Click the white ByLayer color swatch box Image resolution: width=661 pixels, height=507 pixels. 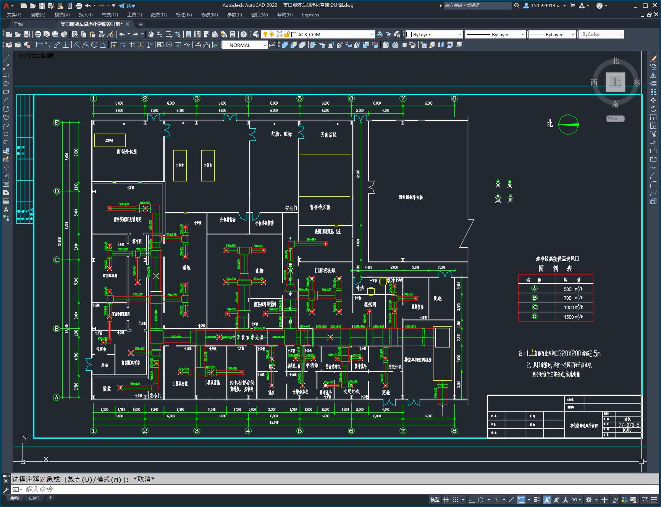pos(409,34)
